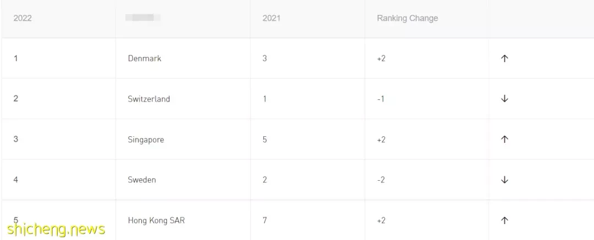Click the down arrow in Sweden row
The width and height of the screenshot is (594, 240).
coord(504,180)
